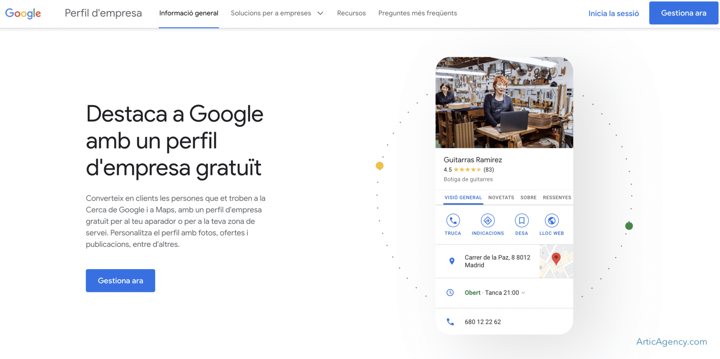Click the phone number 680 12 22 62
The image size is (720, 359).
click(483, 322)
